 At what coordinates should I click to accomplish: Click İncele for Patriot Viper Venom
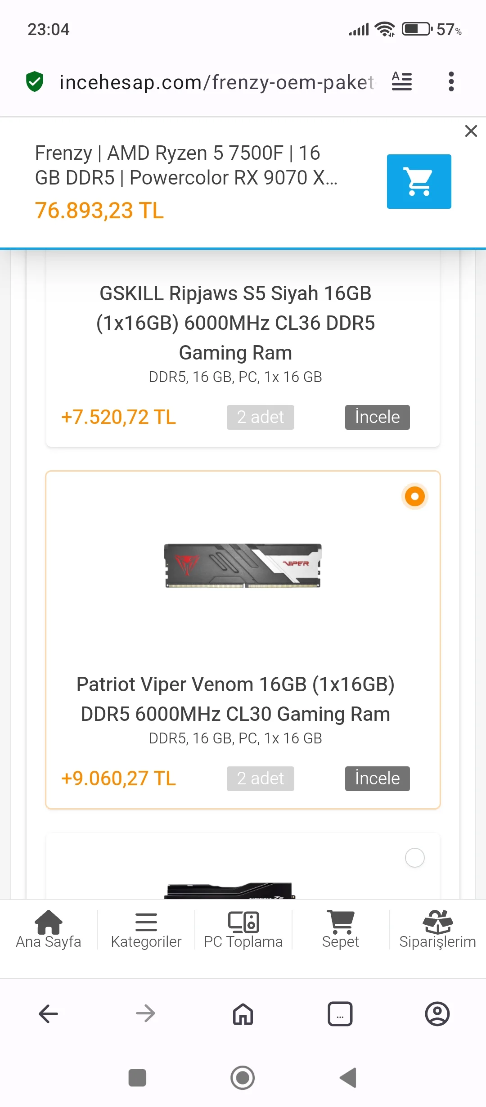pos(377,778)
